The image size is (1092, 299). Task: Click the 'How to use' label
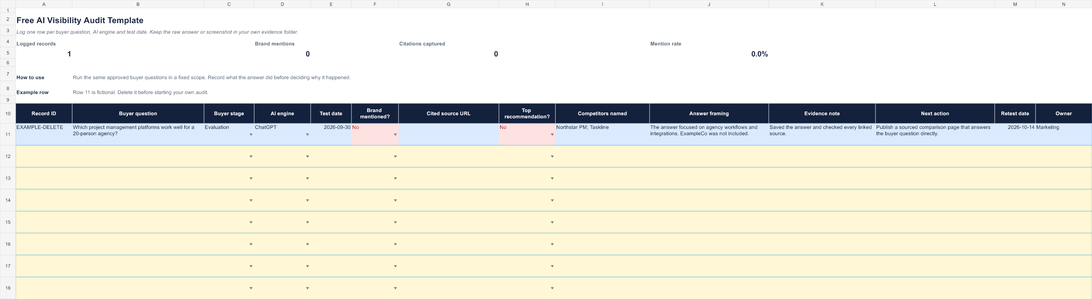coord(30,78)
